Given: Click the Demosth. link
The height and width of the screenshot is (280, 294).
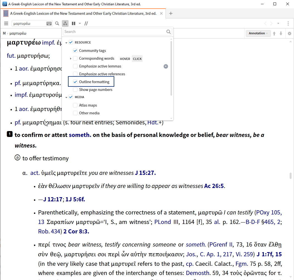Looking at the screenshot, I should pyautogui.click(x=198, y=273).
